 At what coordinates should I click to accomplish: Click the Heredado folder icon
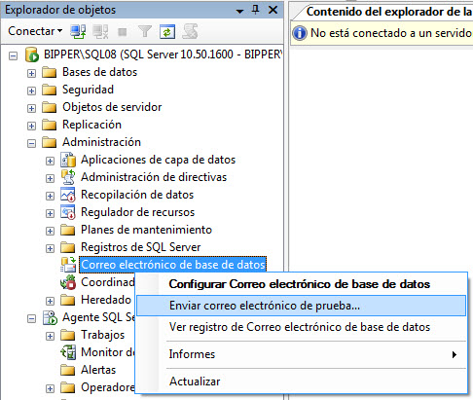68,300
